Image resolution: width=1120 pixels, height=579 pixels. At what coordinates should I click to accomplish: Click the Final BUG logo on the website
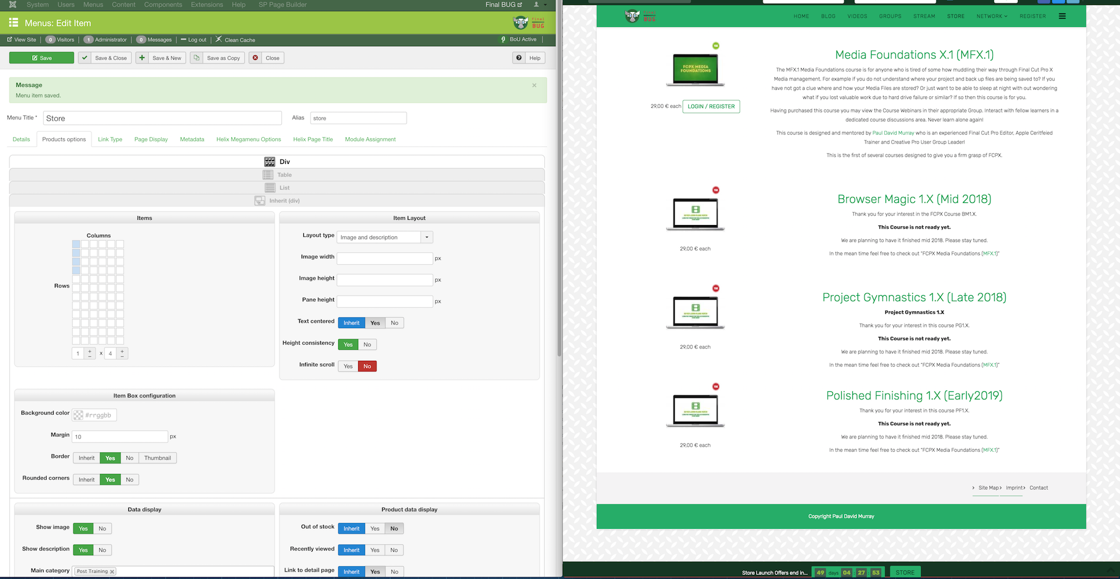[x=640, y=16]
